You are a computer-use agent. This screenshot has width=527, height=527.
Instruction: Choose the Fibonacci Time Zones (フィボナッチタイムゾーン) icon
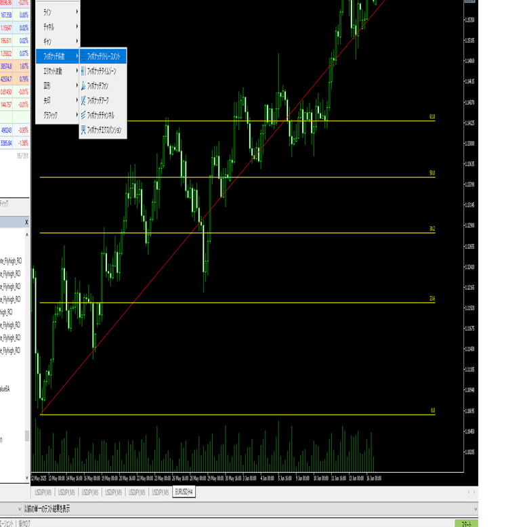(x=83, y=71)
